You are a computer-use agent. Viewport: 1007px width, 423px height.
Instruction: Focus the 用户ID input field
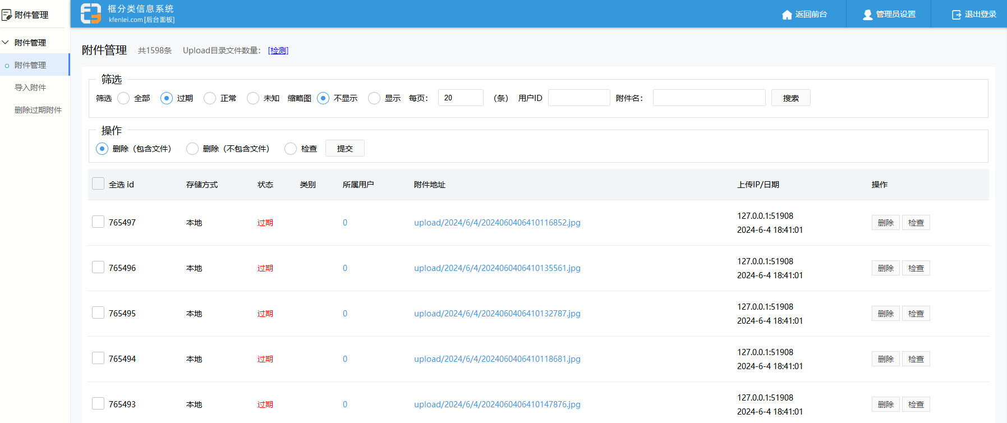(578, 98)
